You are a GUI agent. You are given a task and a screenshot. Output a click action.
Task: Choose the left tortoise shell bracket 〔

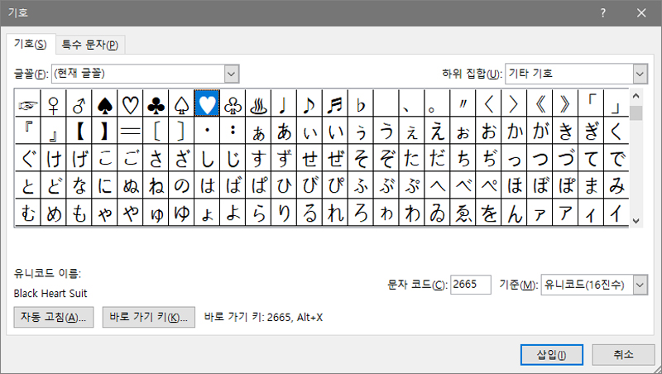156,131
